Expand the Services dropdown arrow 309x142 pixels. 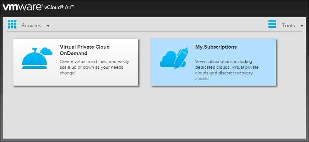coord(48,26)
